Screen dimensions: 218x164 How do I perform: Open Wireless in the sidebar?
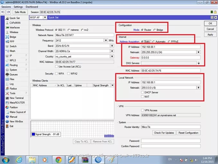[x=14, y=32]
